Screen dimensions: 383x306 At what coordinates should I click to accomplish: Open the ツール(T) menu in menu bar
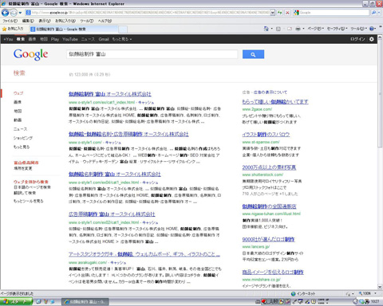click(87, 21)
